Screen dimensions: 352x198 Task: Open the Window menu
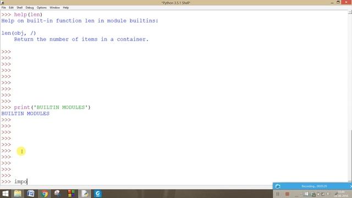(54, 8)
